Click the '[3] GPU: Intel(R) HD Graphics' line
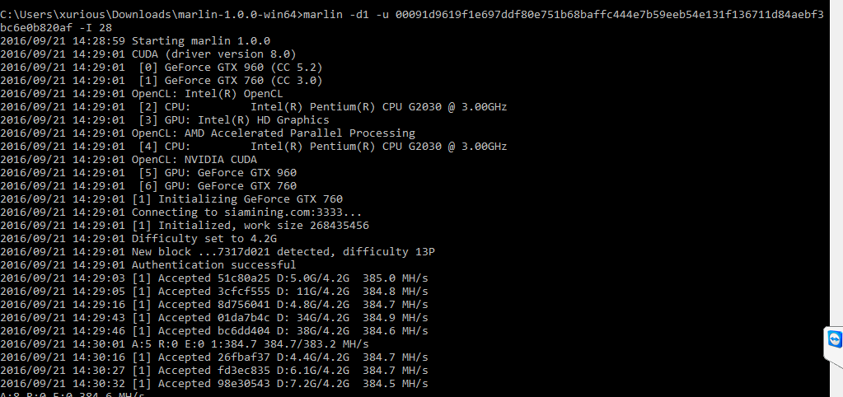843x397 pixels. tap(165, 119)
